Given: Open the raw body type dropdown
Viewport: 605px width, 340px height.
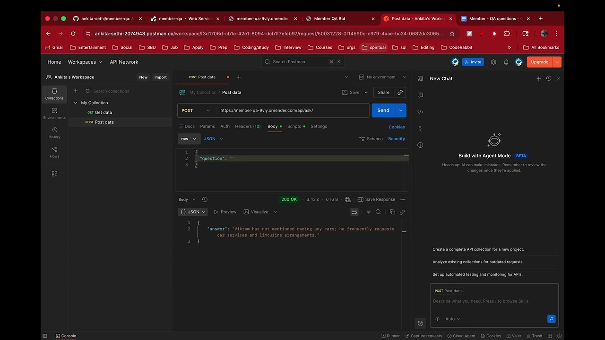Looking at the screenshot, I should coord(189,139).
